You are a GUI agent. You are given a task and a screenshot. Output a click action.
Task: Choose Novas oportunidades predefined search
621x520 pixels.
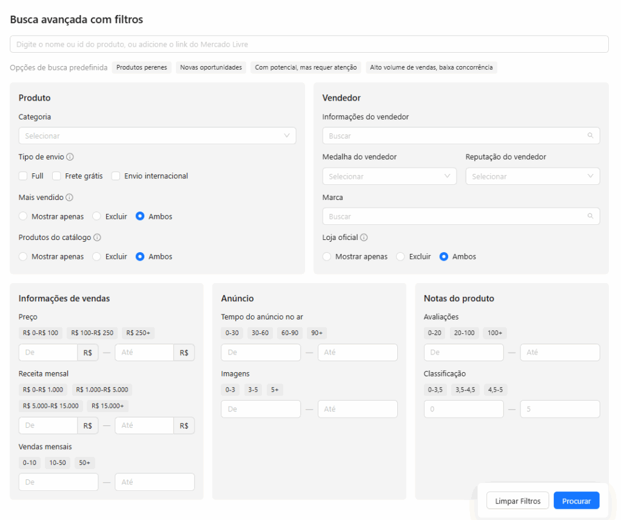point(211,68)
